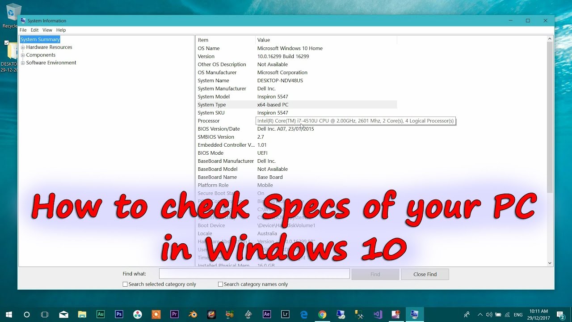Select the SMBIOS Version row
Screen dimensions: 572x322
pos(296,137)
